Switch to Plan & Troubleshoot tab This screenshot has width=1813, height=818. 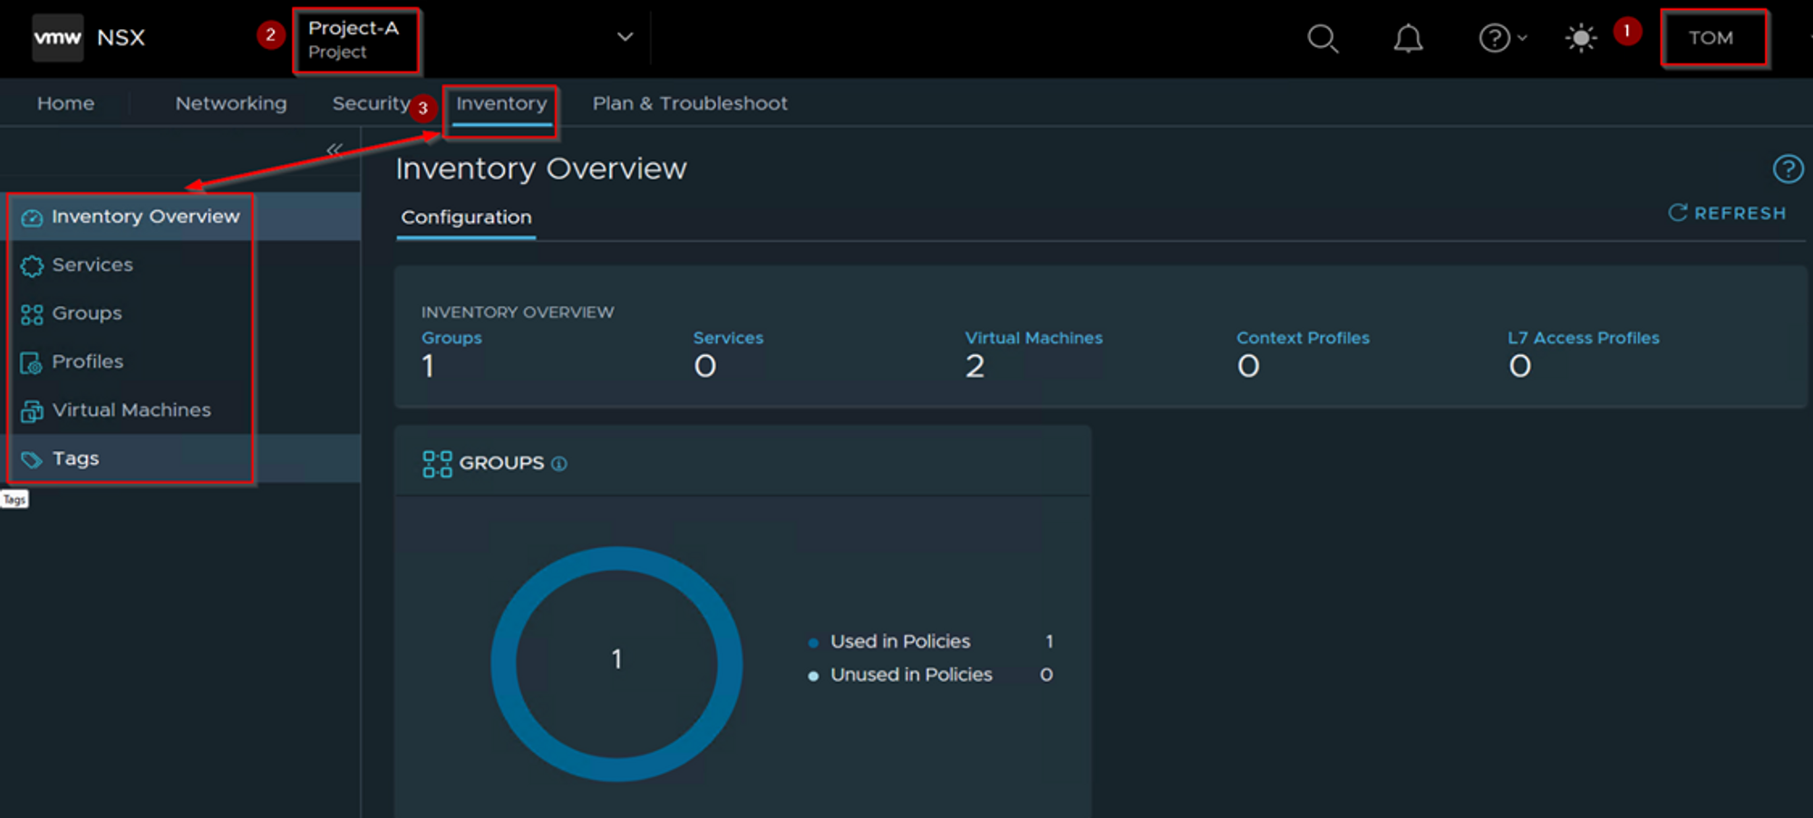coord(689,103)
